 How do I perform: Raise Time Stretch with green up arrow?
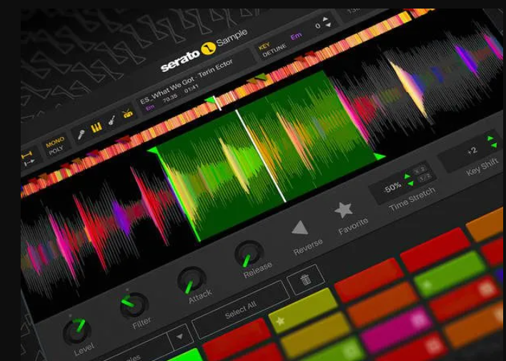[407, 176]
